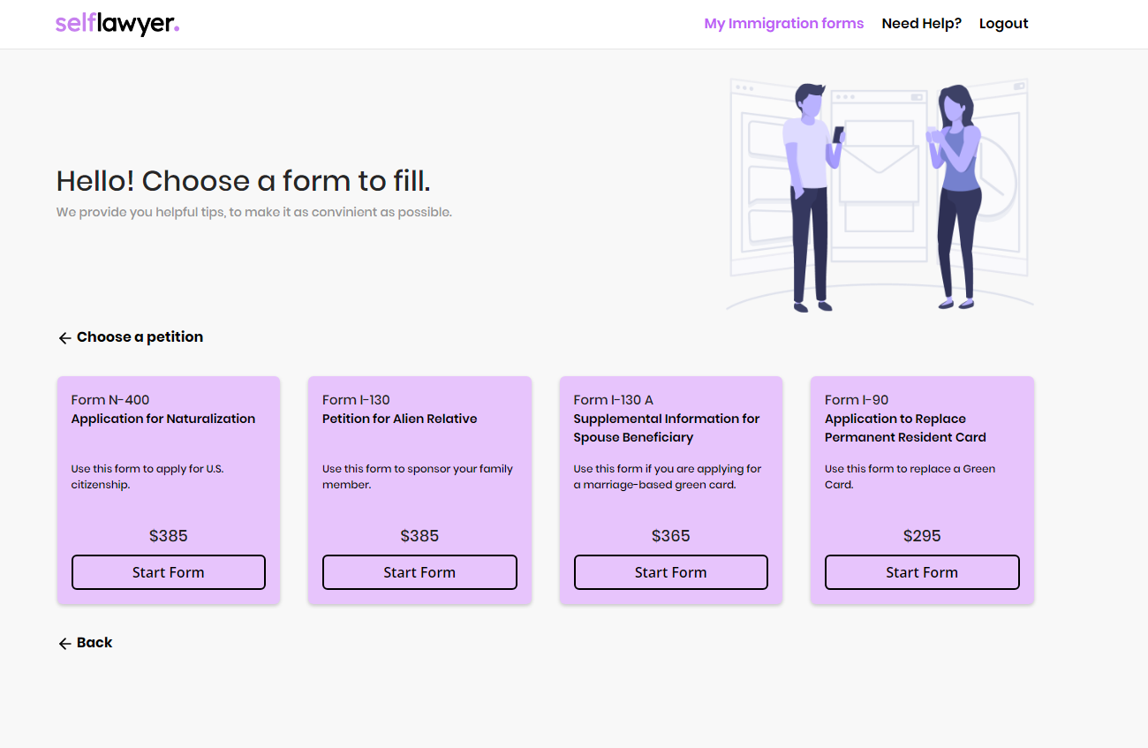The width and height of the screenshot is (1148, 748).
Task: Go to My Immigration forms
Action: (783, 24)
